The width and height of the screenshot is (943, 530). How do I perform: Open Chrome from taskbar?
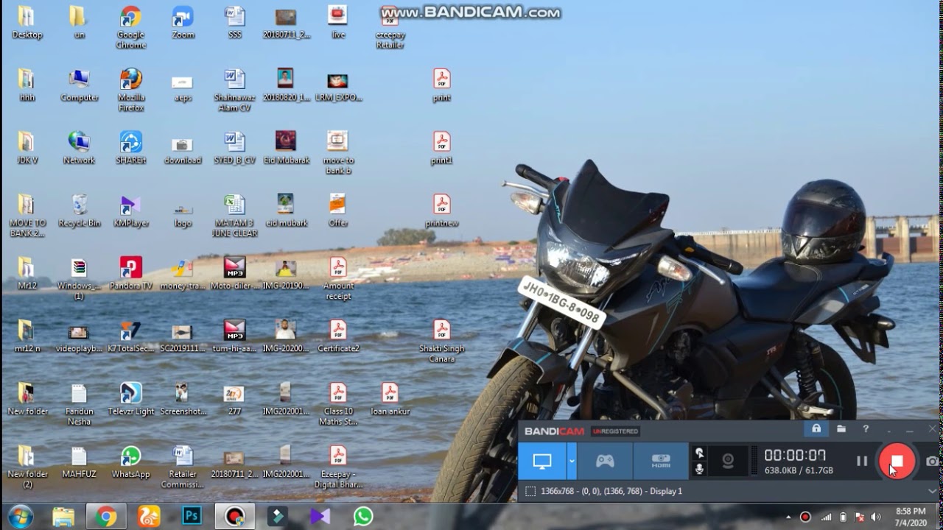coord(106,517)
